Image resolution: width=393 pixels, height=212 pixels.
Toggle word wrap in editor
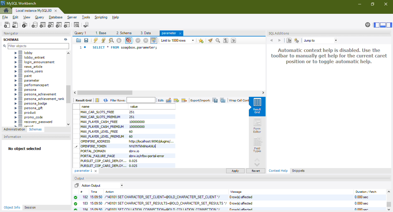(233, 41)
